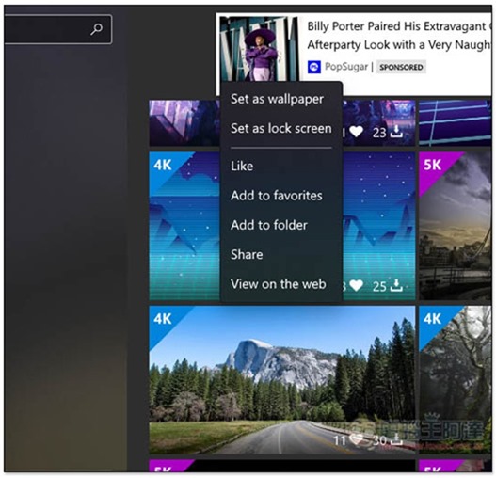Click the search magnifier icon

[96, 29]
